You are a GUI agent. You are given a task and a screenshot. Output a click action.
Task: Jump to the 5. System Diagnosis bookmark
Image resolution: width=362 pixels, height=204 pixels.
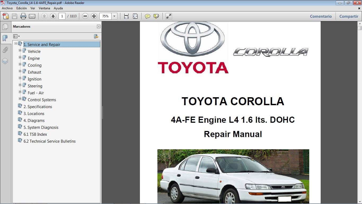(x=41, y=127)
